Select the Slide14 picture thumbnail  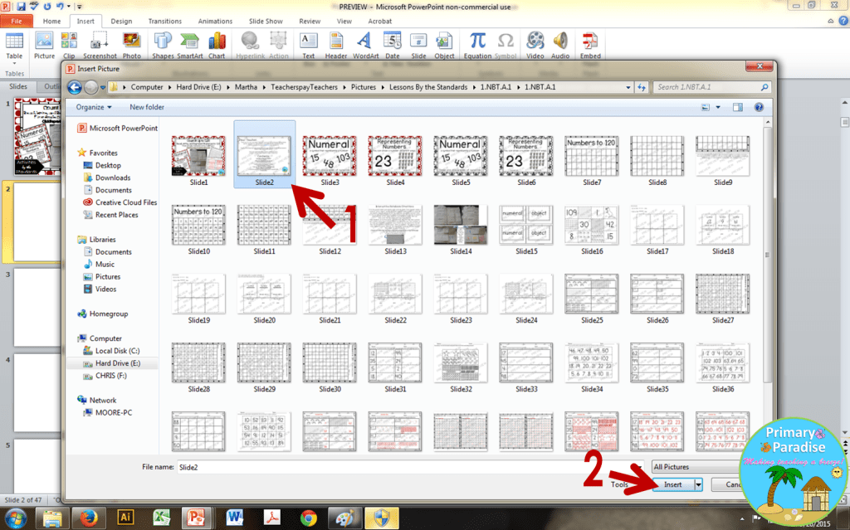[461, 229]
